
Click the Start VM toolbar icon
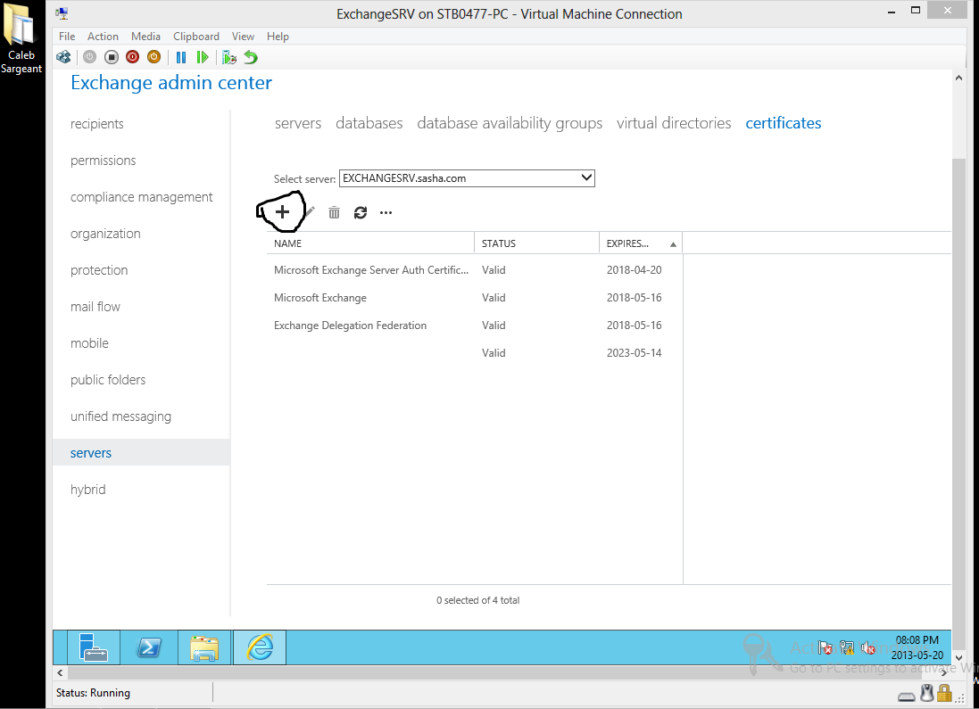(x=90, y=57)
